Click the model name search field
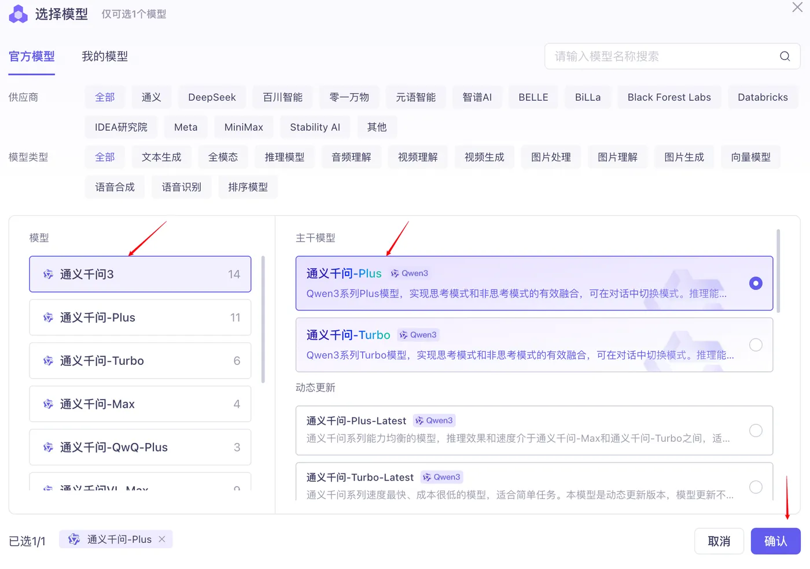Image resolution: width=810 pixels, height=569 pixels. coord(672,56)
